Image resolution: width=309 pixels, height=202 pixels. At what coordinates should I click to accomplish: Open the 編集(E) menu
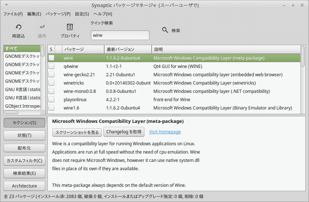click(x=34, y=14)
